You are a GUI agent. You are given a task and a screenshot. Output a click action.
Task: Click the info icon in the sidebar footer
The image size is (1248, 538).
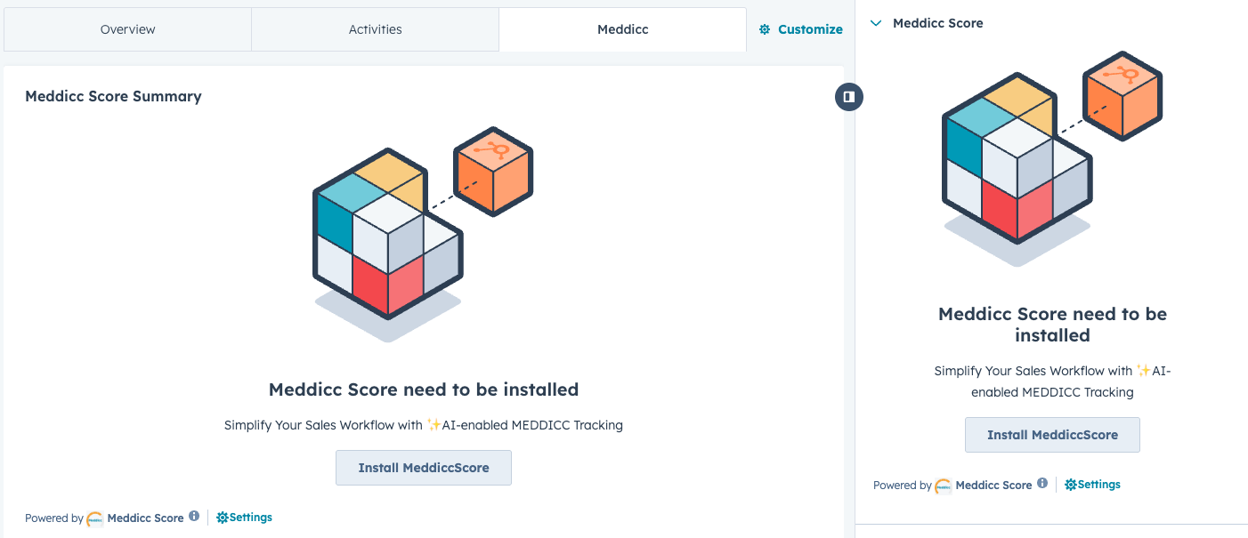[x=1042, y=484]
